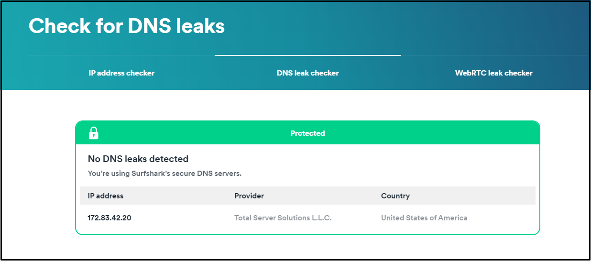Open the WebRTC leak checker tab

493,73
